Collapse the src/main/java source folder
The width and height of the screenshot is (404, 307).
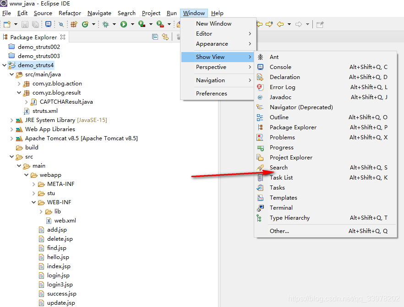(11, 74)
